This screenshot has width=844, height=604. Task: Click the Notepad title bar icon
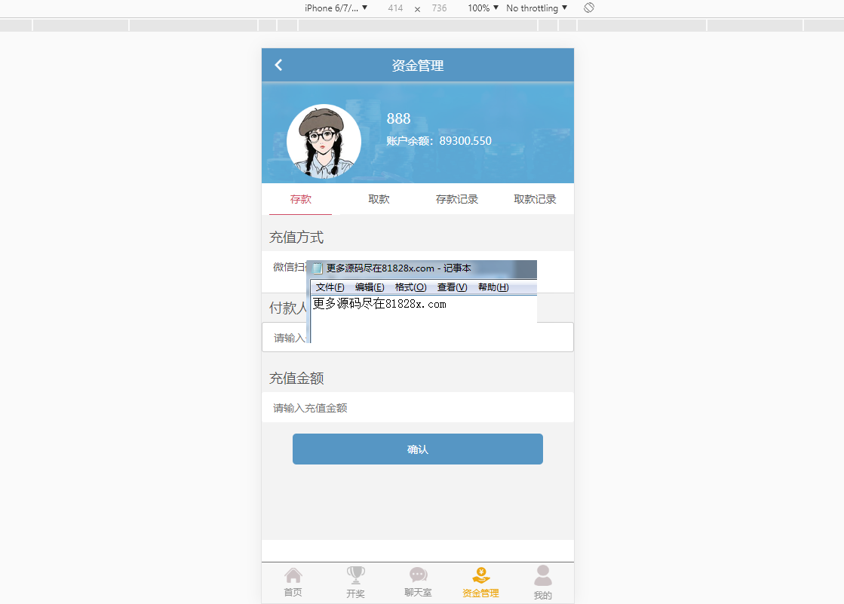(x=318, y=268)
